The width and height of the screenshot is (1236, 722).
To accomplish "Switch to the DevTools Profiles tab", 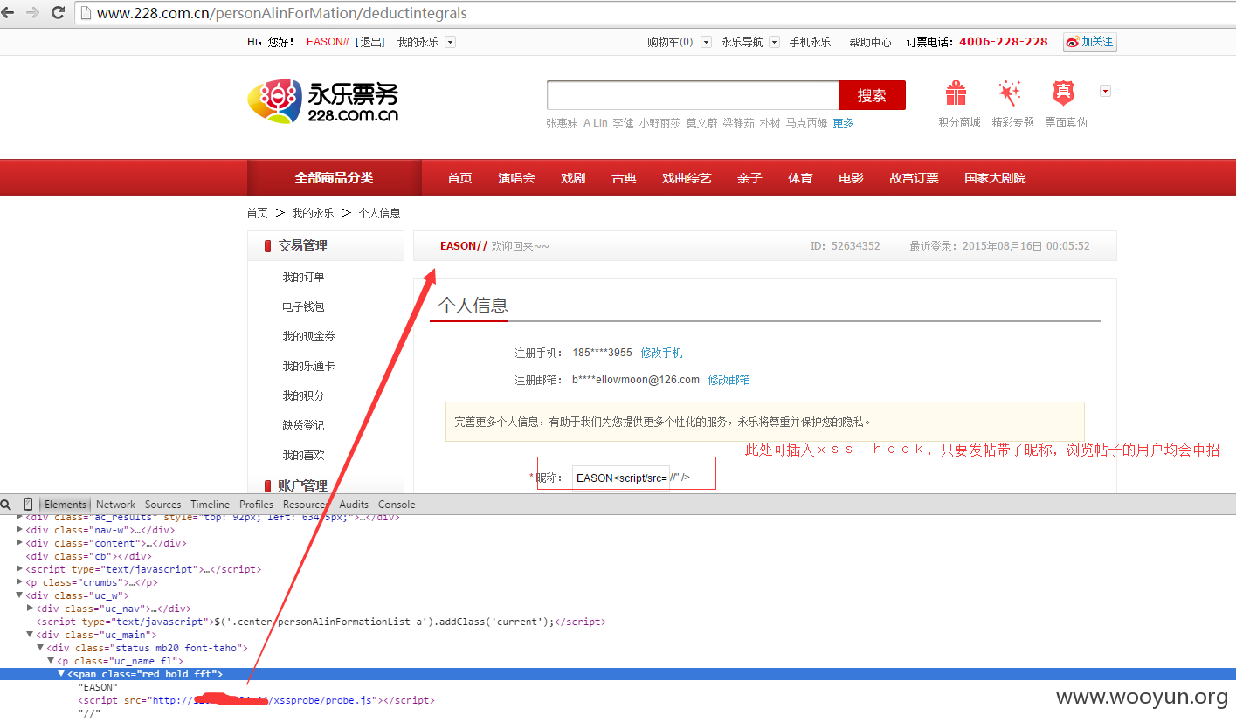I will tap(256, 505).
